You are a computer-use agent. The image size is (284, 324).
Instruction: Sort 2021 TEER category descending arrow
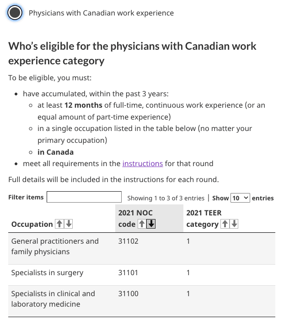point(234,224)
